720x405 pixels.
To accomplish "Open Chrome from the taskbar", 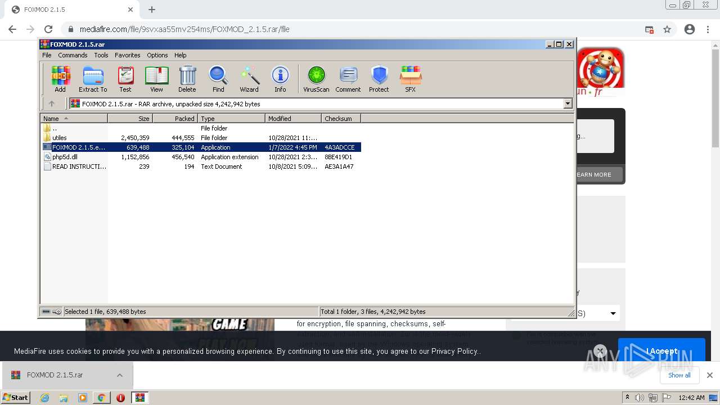I will pos(101,398).
